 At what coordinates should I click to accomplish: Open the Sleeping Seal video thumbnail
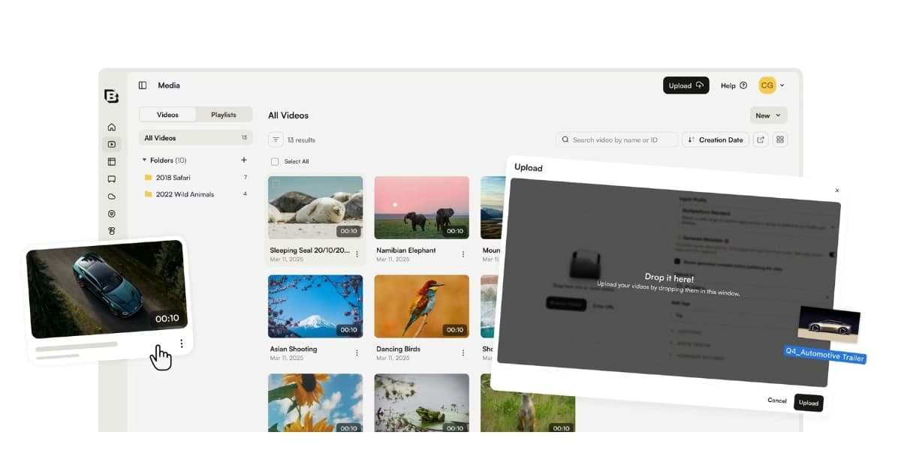pos(315,208)
